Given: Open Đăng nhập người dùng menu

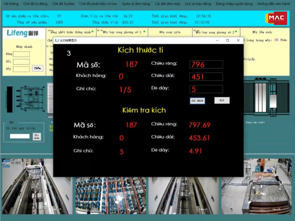Looking at the screenshot, I should (234, 4).
